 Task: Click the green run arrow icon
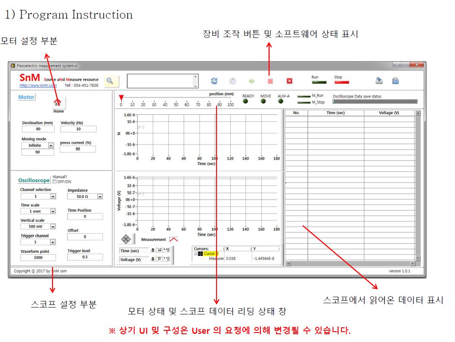click(x=252, y=81)
